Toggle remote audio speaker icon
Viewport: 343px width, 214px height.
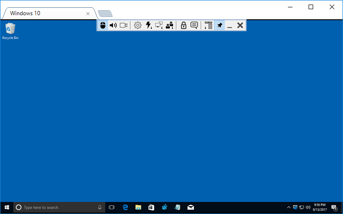click(x=113, y=26)
